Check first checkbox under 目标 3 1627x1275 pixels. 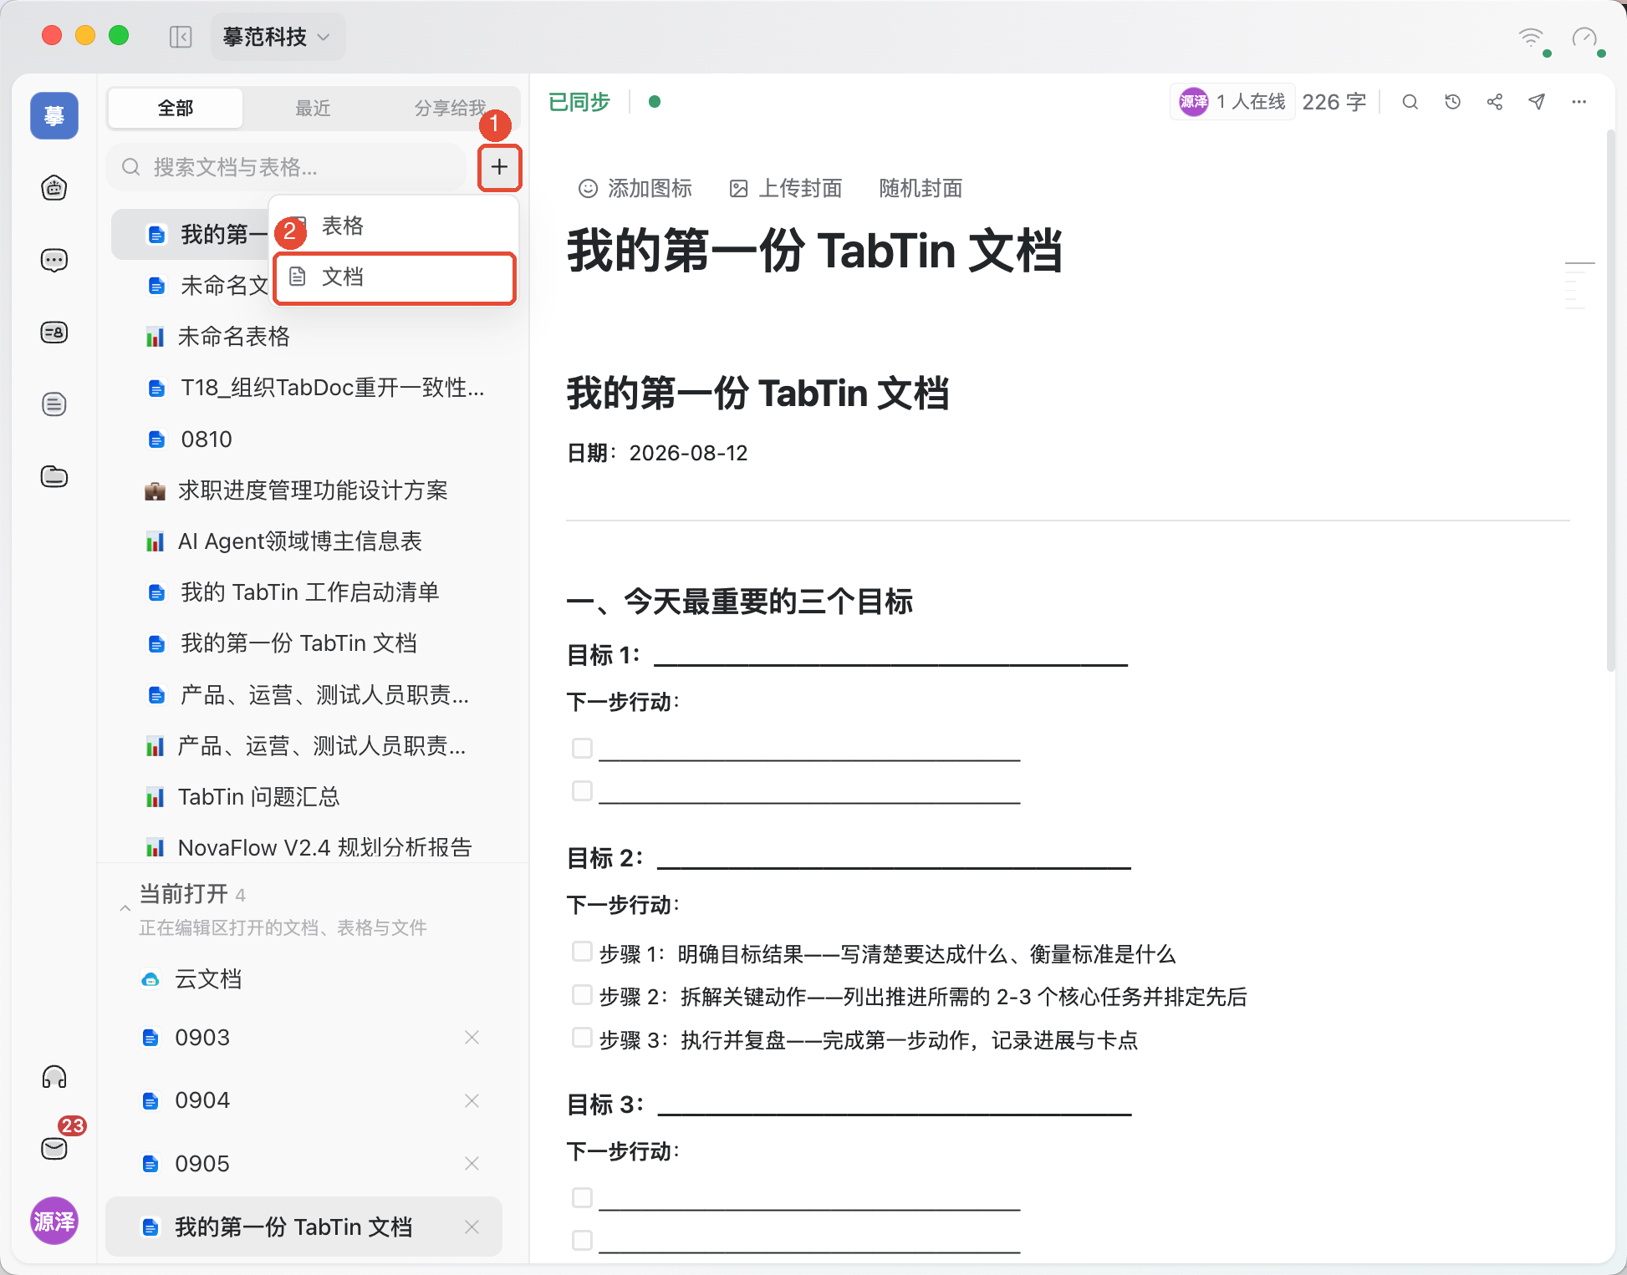(582, 1197)
